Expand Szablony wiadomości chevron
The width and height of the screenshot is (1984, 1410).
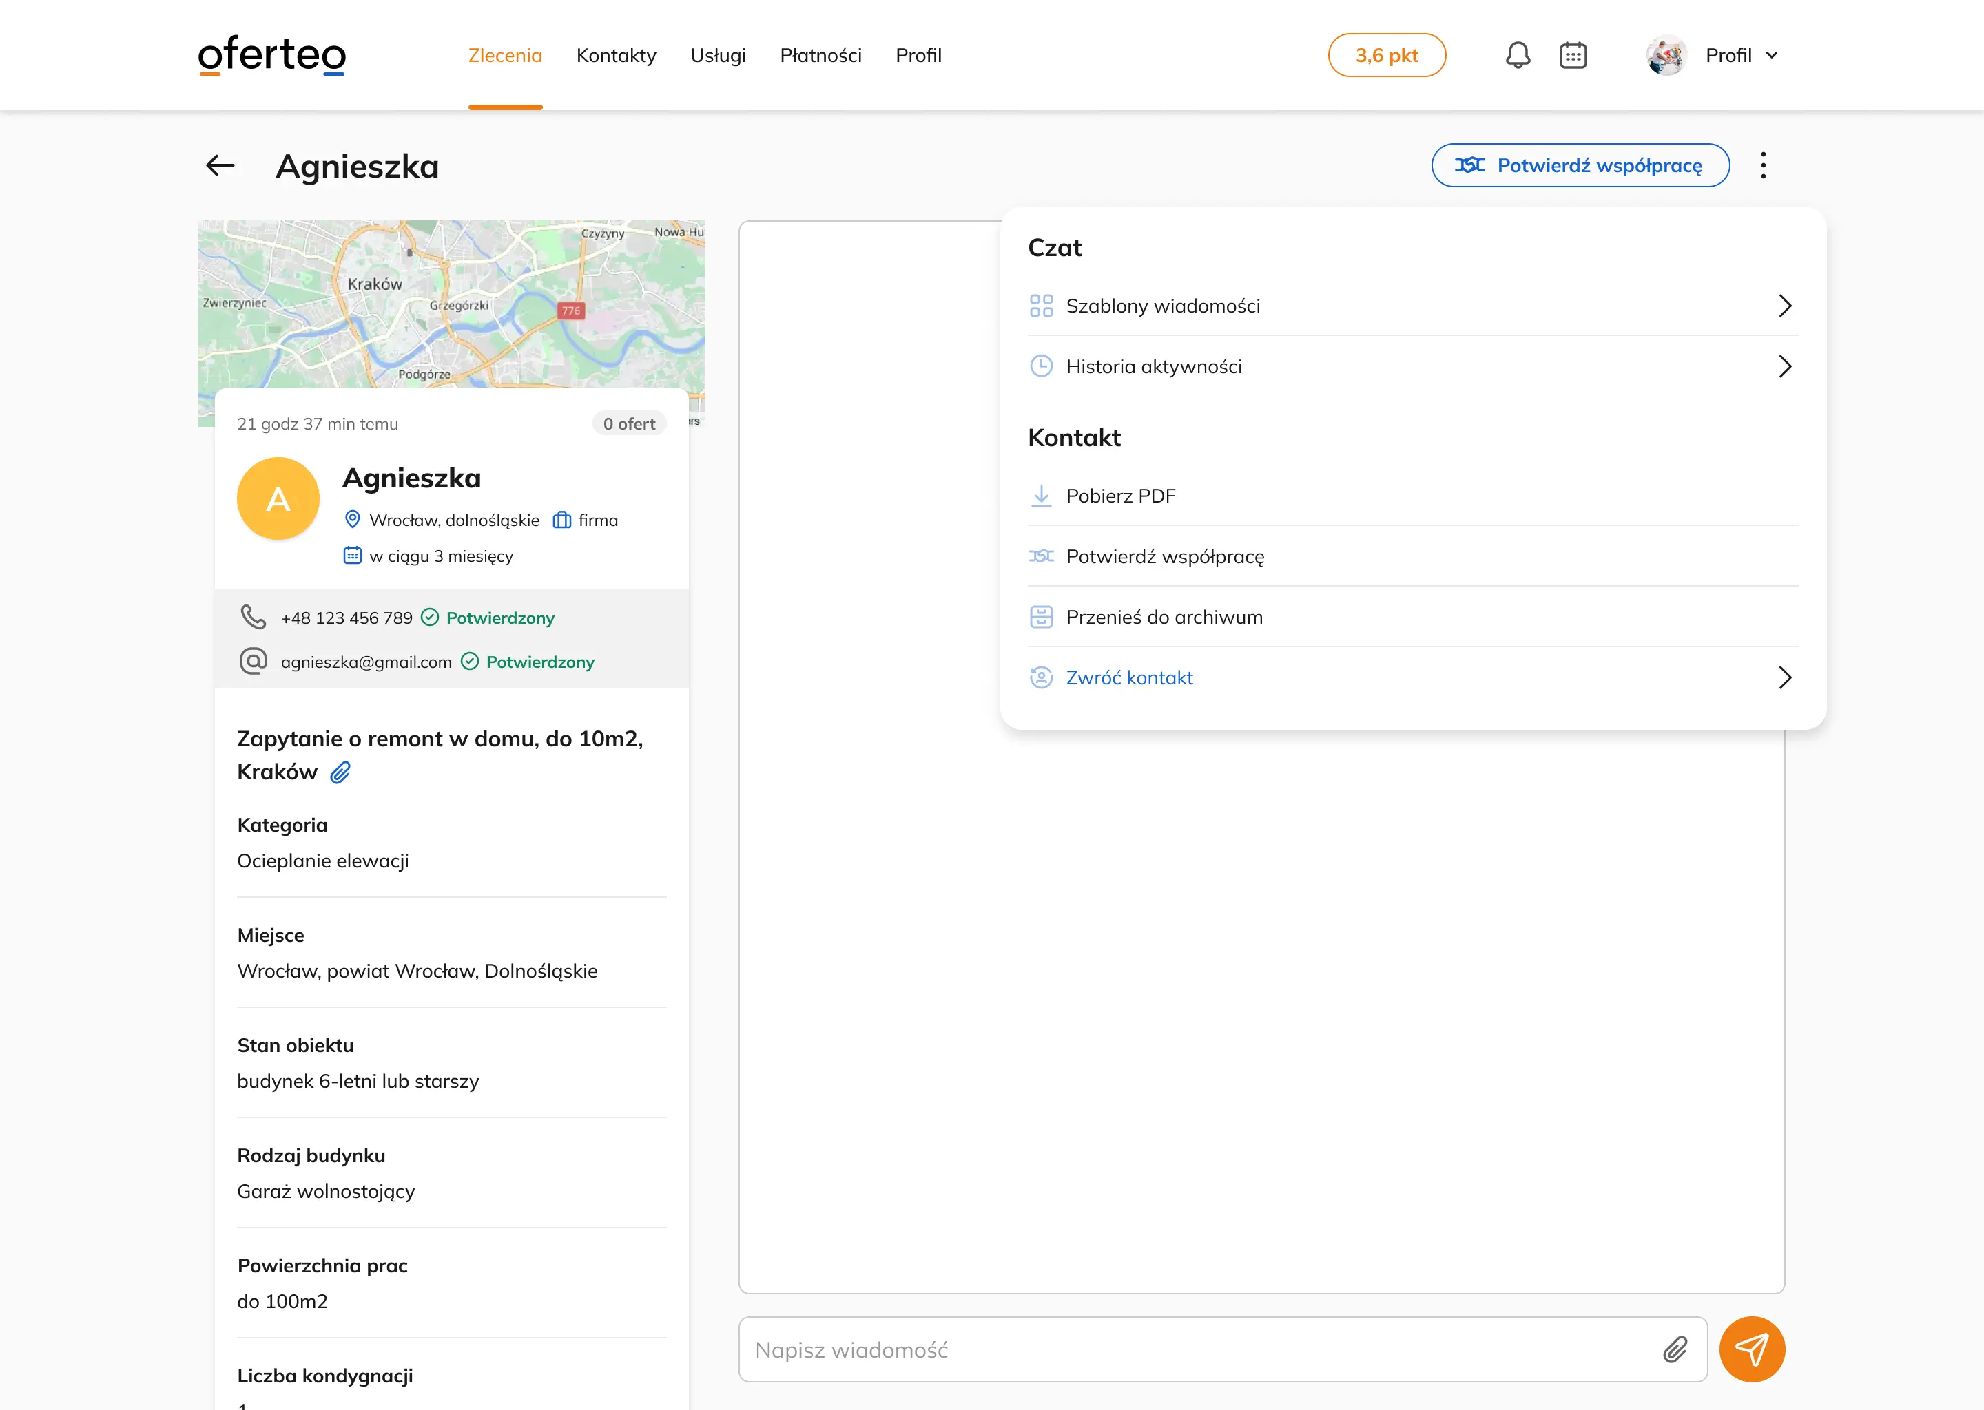click(x=1784, y=306)
